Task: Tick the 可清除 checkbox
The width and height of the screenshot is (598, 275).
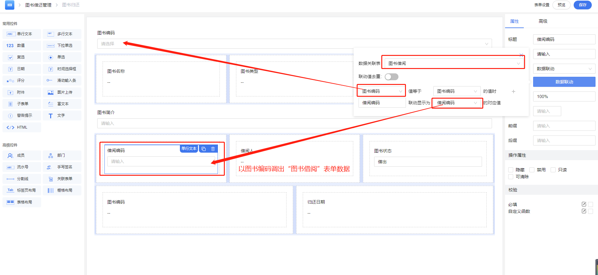Action: tap(511, 177)
